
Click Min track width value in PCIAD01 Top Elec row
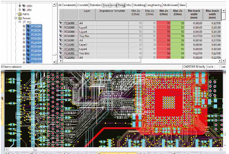[194, 53]
